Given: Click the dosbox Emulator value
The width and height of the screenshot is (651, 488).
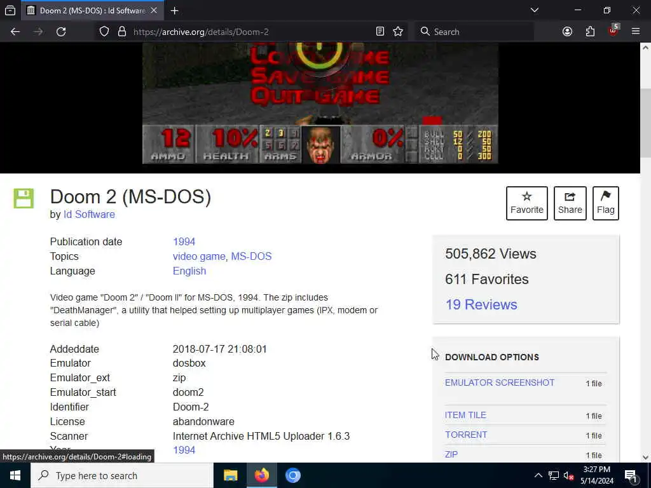Looking at the screenshot, I should coord(189,363).
